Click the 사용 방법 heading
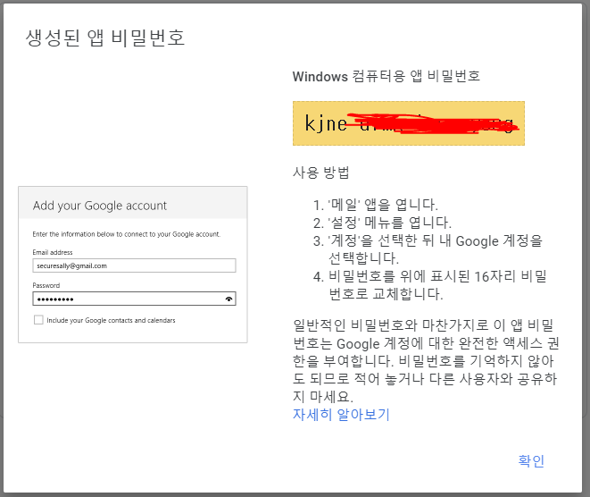590x497 pixels. pos(321,173)
